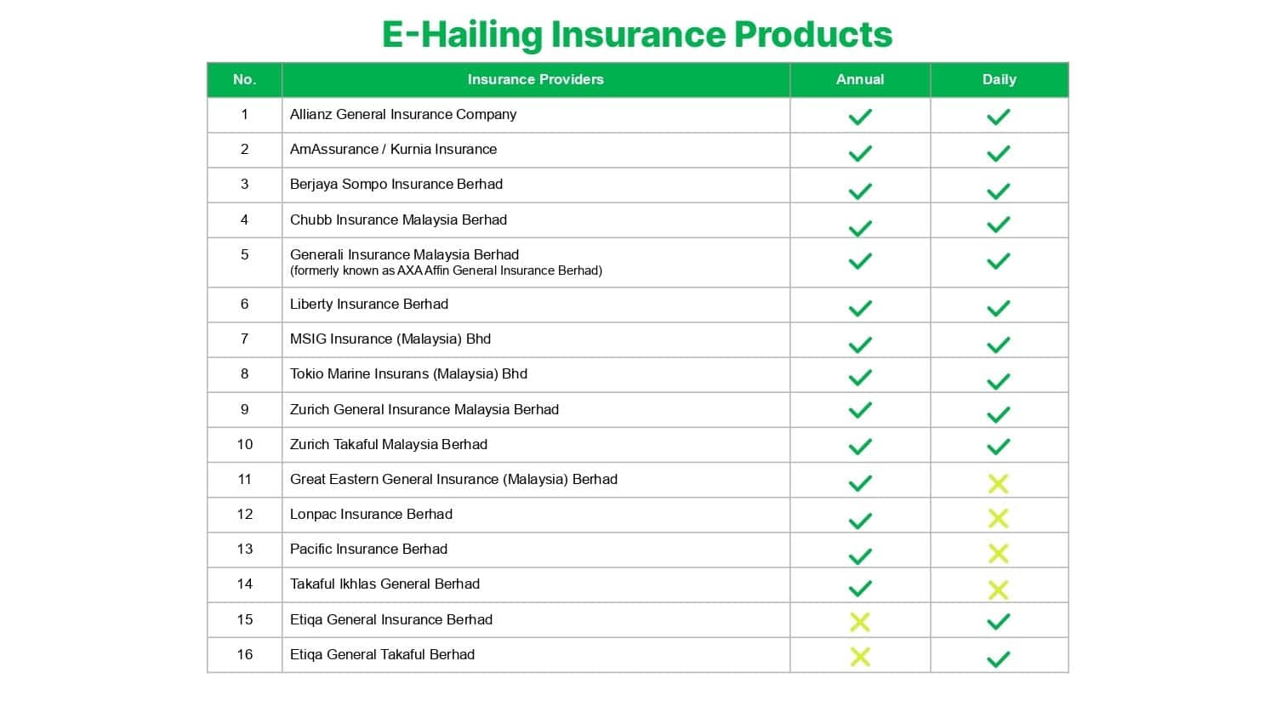Select the Daily column header
The image size is (1276, 718).
[1000, 79]
